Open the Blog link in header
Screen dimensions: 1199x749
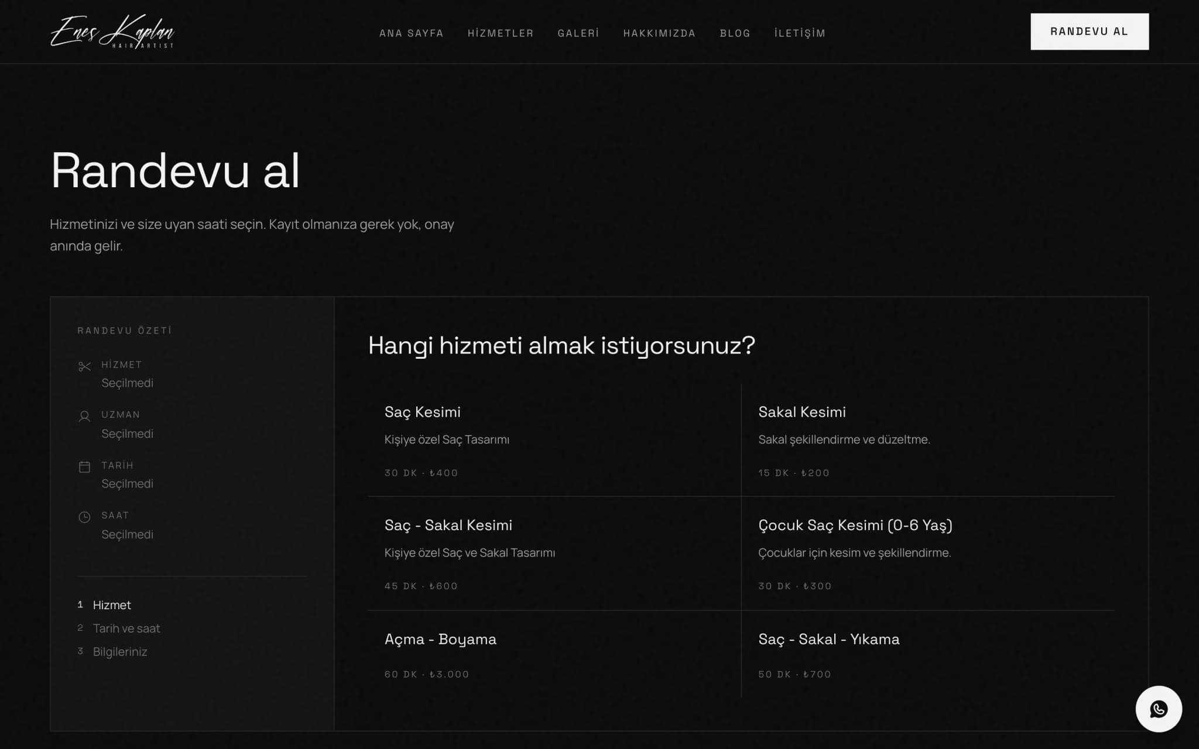(735, 33)
